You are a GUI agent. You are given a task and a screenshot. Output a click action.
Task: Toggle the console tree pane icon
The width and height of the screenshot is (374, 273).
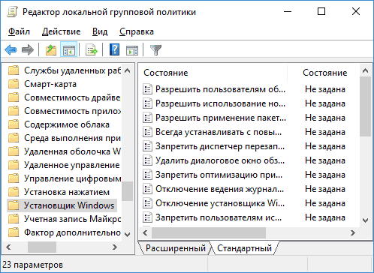click(x=68, y=49)
